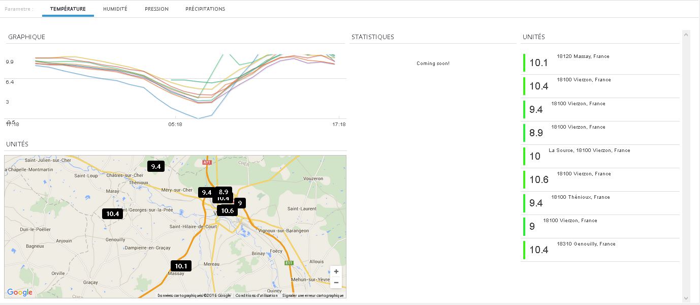Click Orville town label on map
The image size is (700, 305).
58,273
